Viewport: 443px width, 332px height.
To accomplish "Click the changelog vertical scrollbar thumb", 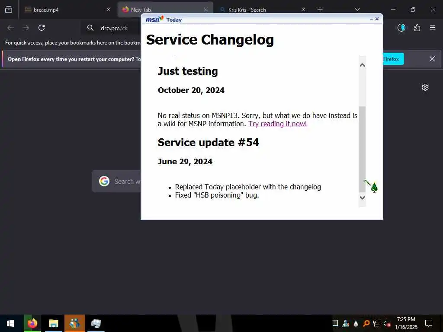I will coord(362,149).
